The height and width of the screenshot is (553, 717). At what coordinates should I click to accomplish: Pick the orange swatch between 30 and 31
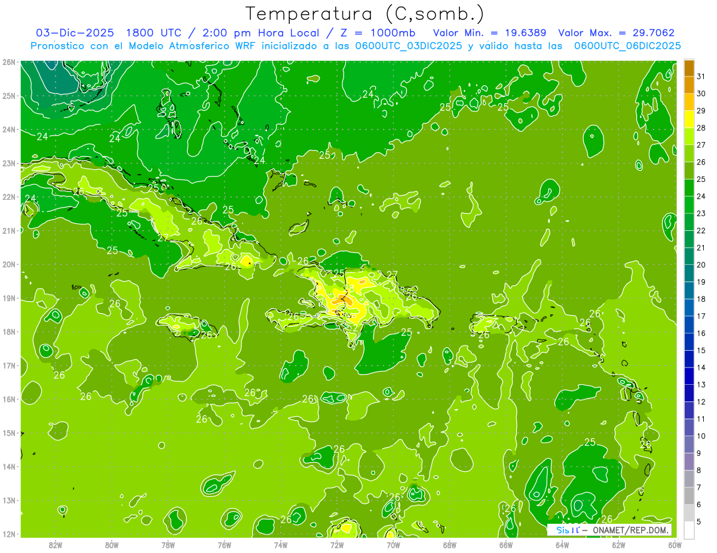click(689, 85)
